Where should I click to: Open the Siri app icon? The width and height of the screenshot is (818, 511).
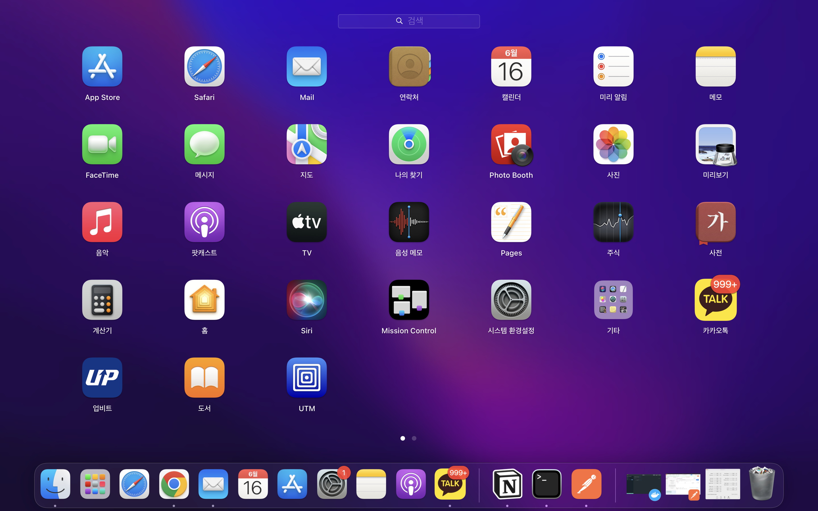pos(306,300)
